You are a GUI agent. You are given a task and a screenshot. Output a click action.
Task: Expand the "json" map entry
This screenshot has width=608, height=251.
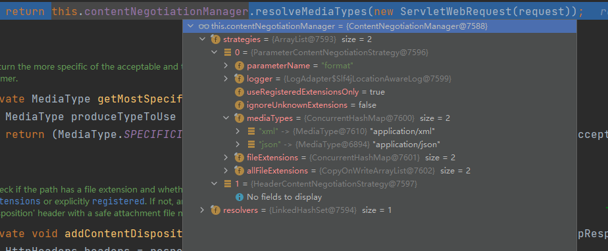[x=238, y=145]
